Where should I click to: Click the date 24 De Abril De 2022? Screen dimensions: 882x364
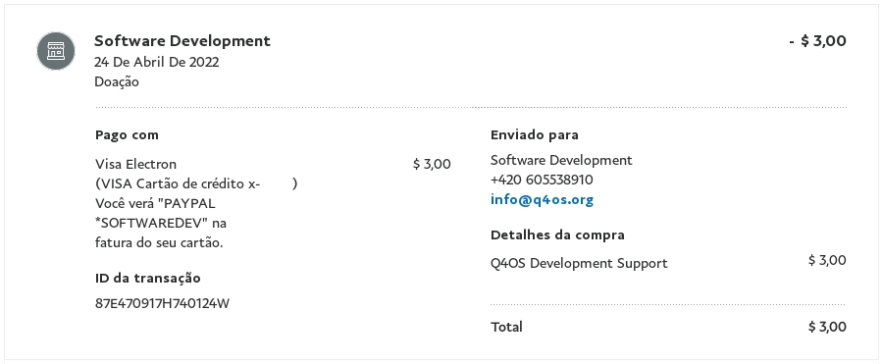pos(157,62)
